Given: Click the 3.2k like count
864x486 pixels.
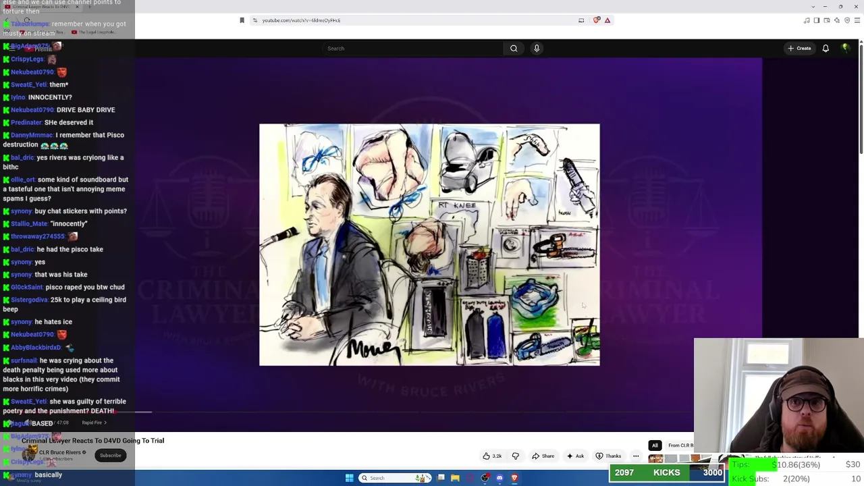Looking at the screenshot, I should (x=497, y=456).
